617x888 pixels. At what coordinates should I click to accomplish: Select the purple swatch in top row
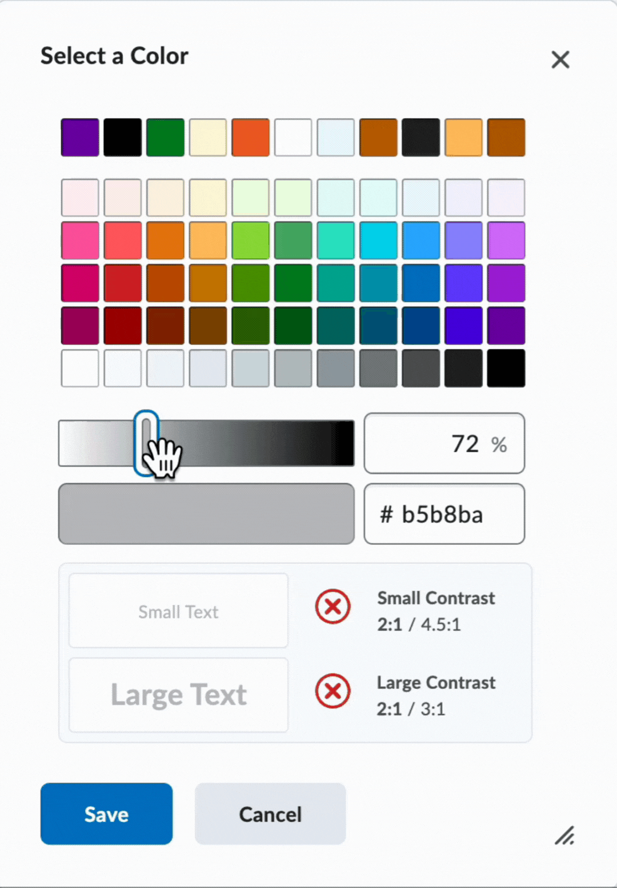[x=80, y=137]
